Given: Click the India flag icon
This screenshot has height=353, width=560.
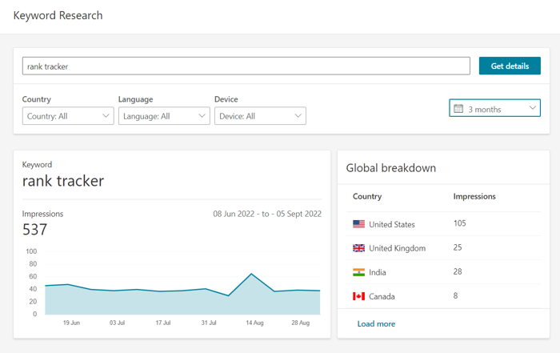Looking at the screenshot, I should point(358,272).
